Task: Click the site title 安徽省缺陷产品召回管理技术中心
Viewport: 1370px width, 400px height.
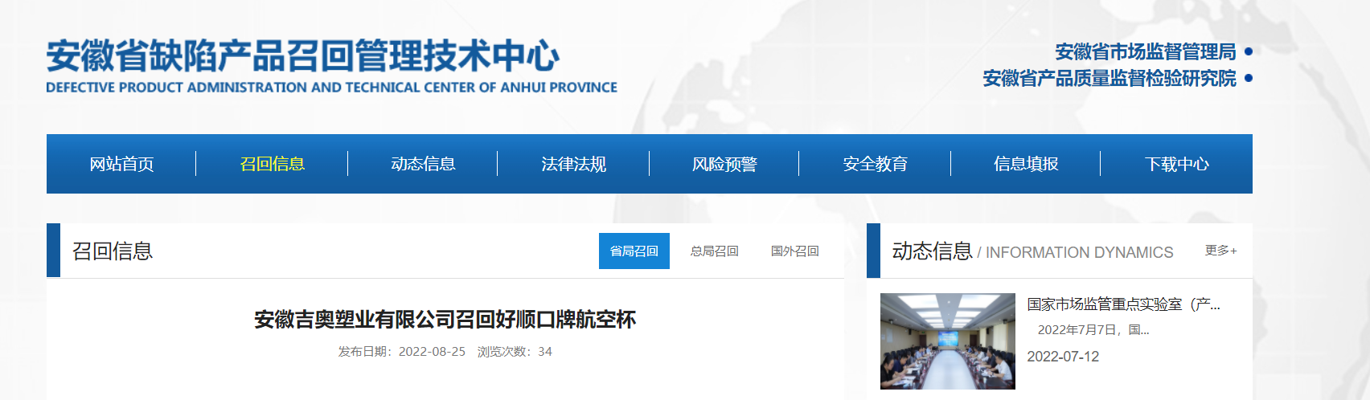Action: pyautogui.click(x=302, y=55)
